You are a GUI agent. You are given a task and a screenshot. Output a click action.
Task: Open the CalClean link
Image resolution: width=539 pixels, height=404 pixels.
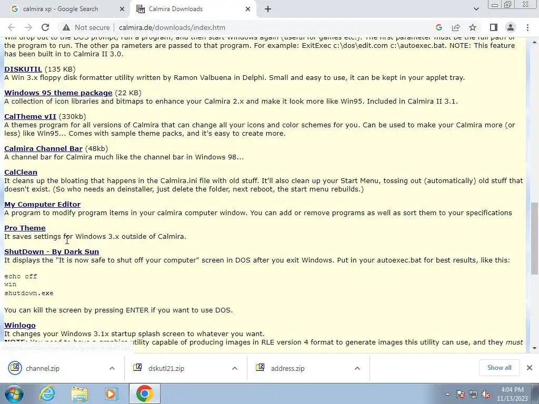21,172
